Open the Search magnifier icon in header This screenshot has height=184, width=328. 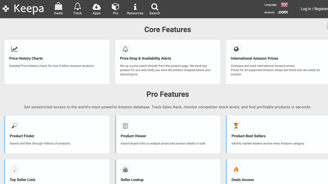pos(154,7)
